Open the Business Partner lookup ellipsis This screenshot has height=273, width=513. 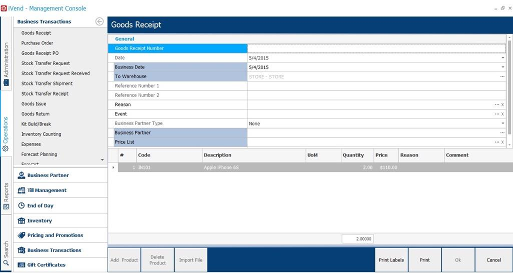coord(502,133)
